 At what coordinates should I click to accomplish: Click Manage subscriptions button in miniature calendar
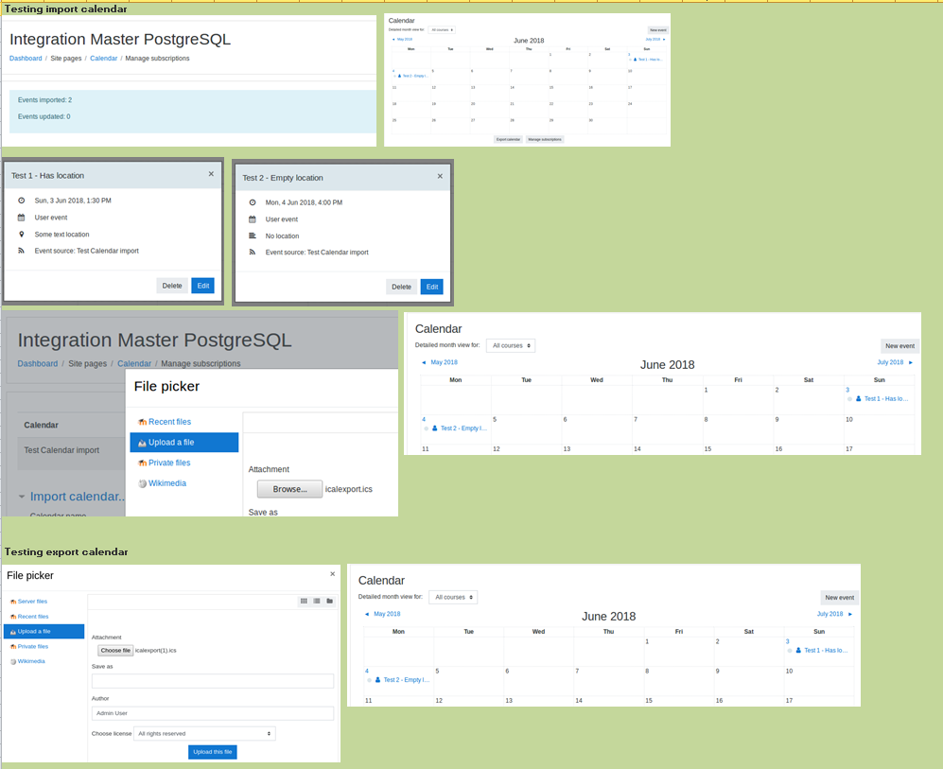(x=544, y=139)
